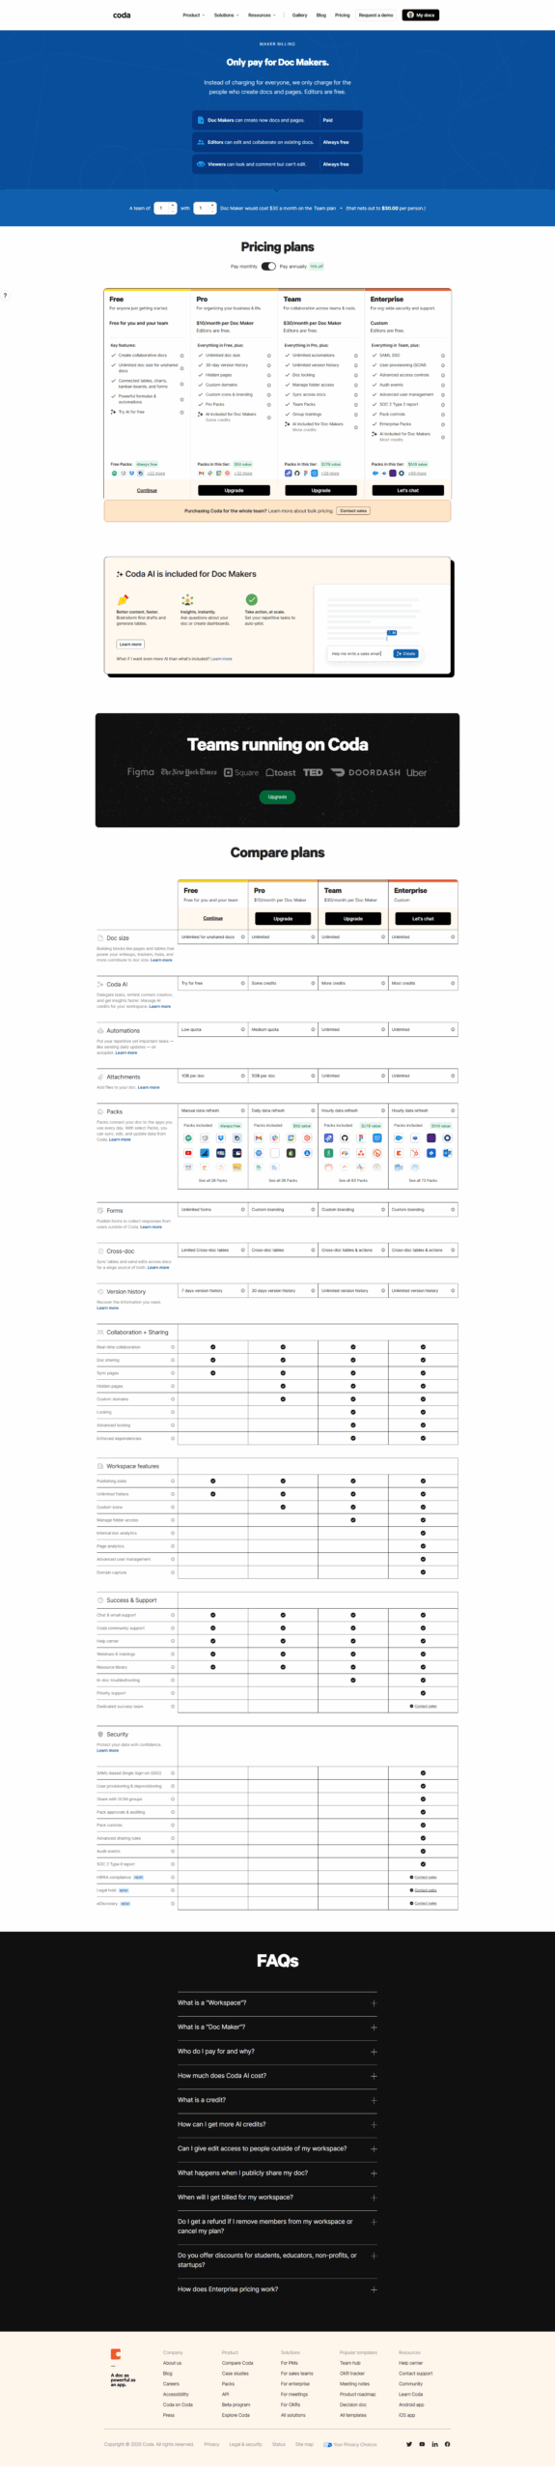Click the Request a demo button
The height and width of the screenshot is (2474, 555).
[x=375, y=14]
